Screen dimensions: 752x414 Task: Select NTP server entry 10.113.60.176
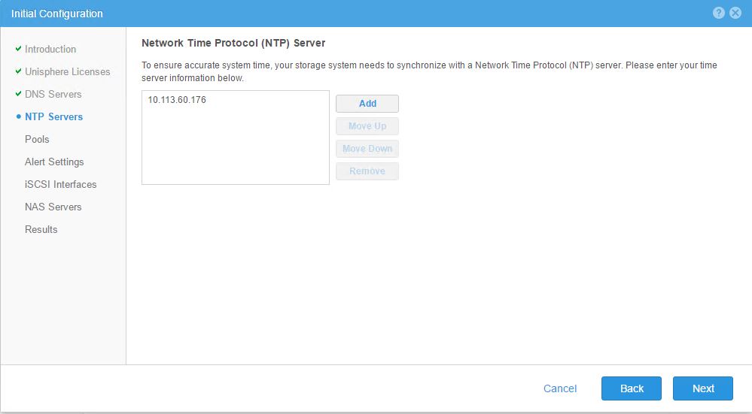(177, 100)
